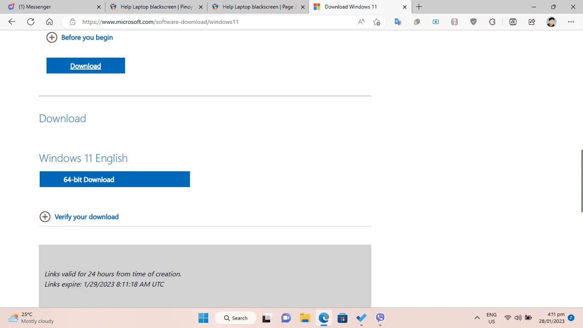This screenshot has height=328, width=583.
Task: Switch to first Help Laptop blackscreen tab
Action: coord(157,7)
